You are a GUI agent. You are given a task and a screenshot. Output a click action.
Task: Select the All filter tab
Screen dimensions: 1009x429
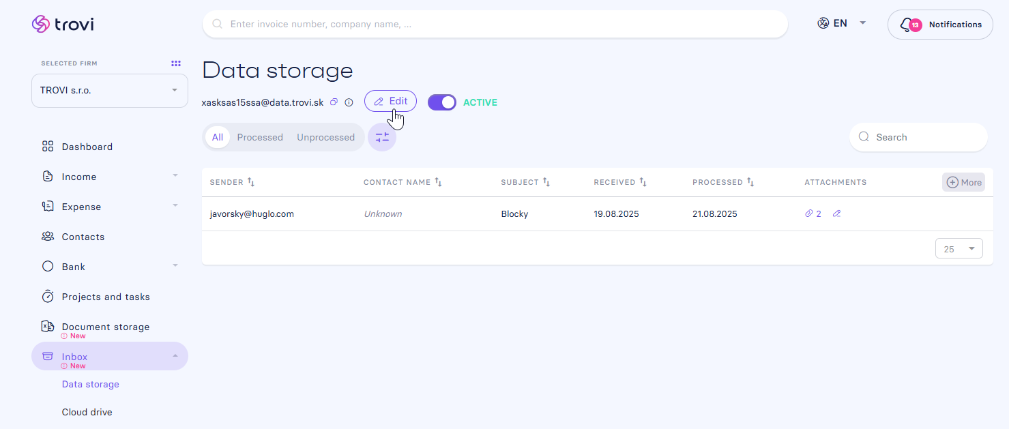point(218,137)
